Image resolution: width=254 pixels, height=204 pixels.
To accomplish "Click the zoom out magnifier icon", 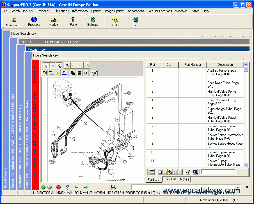I will (74, 65).
